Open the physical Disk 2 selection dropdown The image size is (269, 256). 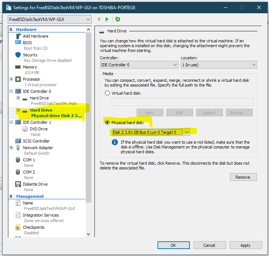151,132
